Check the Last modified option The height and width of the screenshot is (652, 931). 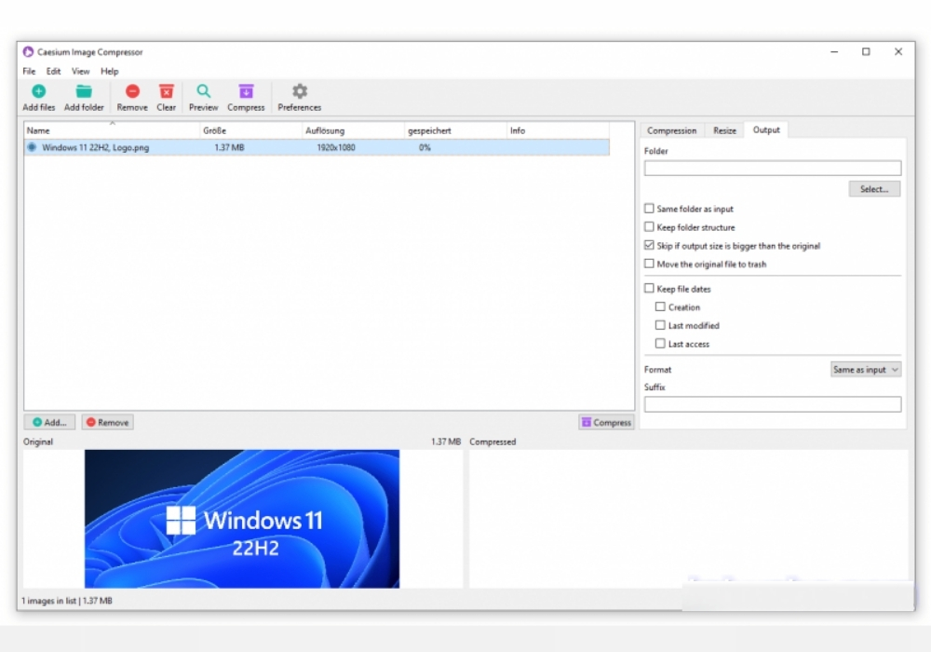pos(660,325)
